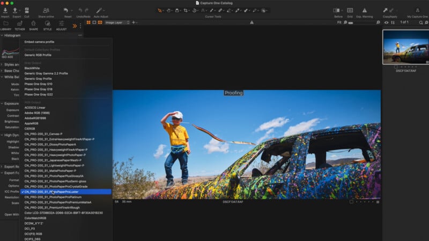Image resolution: width=429 pixels, height=241 pixels.
Task: Collapse the White Balance panel
Action: pos(2,77)
